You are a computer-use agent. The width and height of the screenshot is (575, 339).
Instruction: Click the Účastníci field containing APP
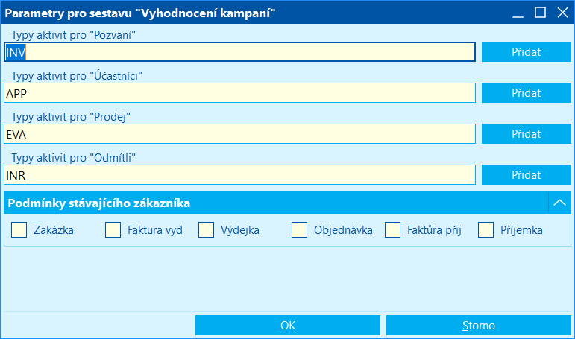[x=239, y=93]
